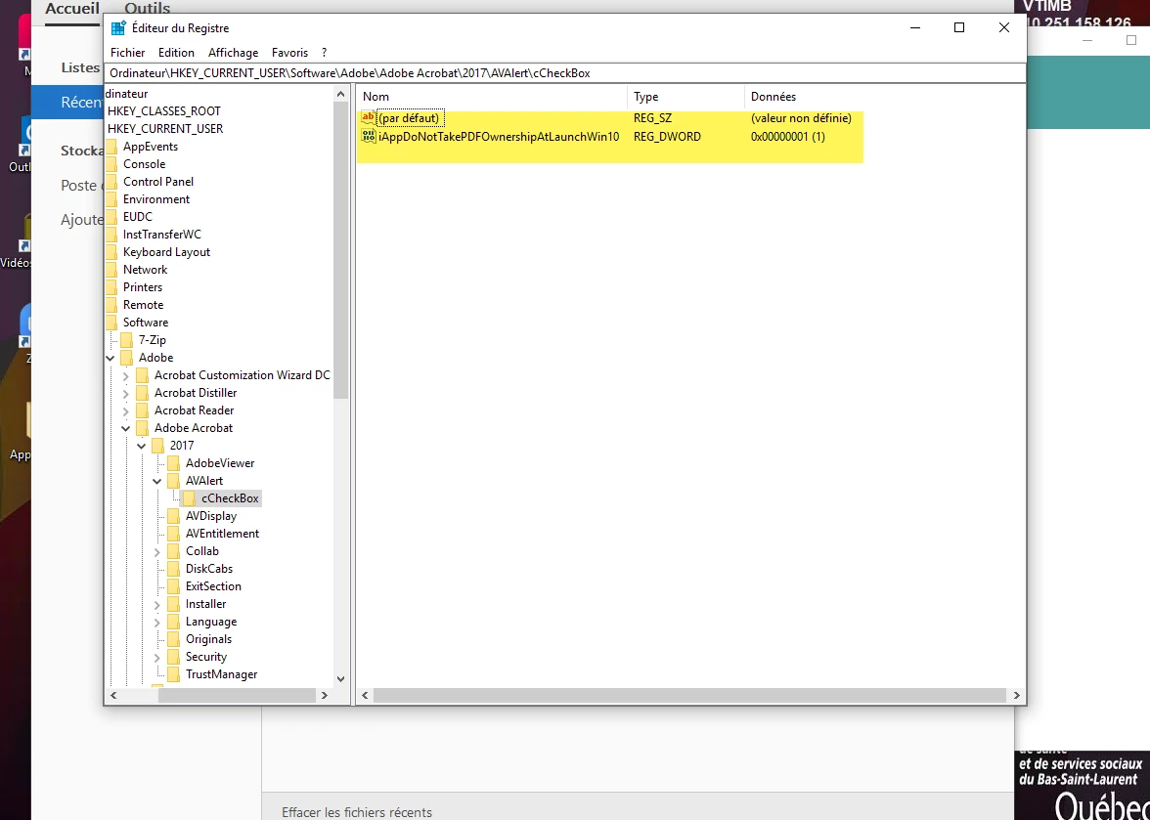Viewport: 1150px width, 820px height.
Task: Click the Printers folder icon
Action: (x=111, y=287)
